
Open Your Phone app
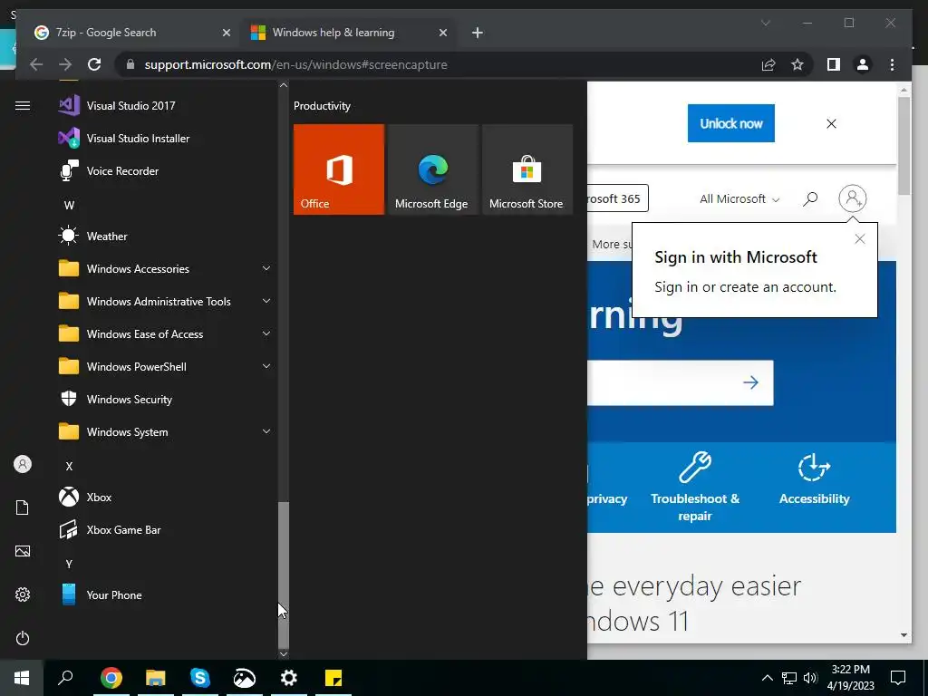pos(163,594)
